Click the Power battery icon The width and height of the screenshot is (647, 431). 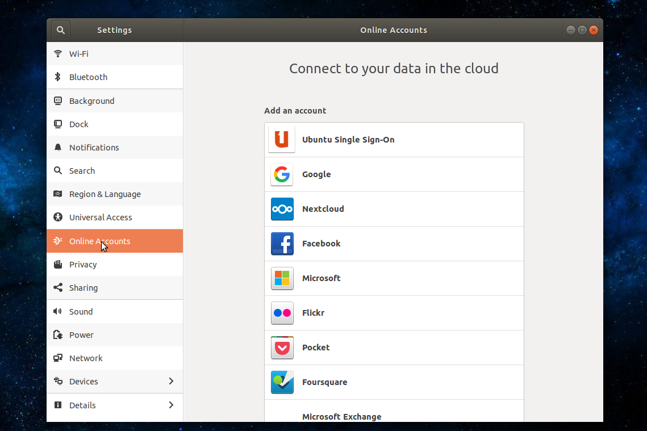point(58,334)
